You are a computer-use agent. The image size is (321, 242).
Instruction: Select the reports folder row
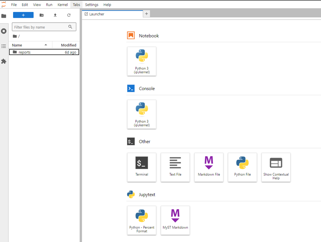44,52
